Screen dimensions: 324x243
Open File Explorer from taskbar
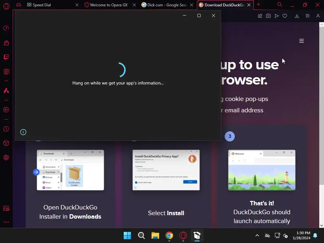[155, 235]
